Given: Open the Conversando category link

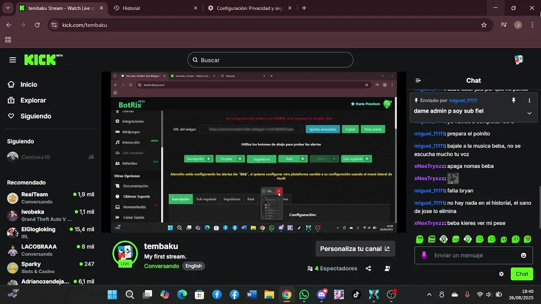Looking at the screenshot, I should [161, 266].
